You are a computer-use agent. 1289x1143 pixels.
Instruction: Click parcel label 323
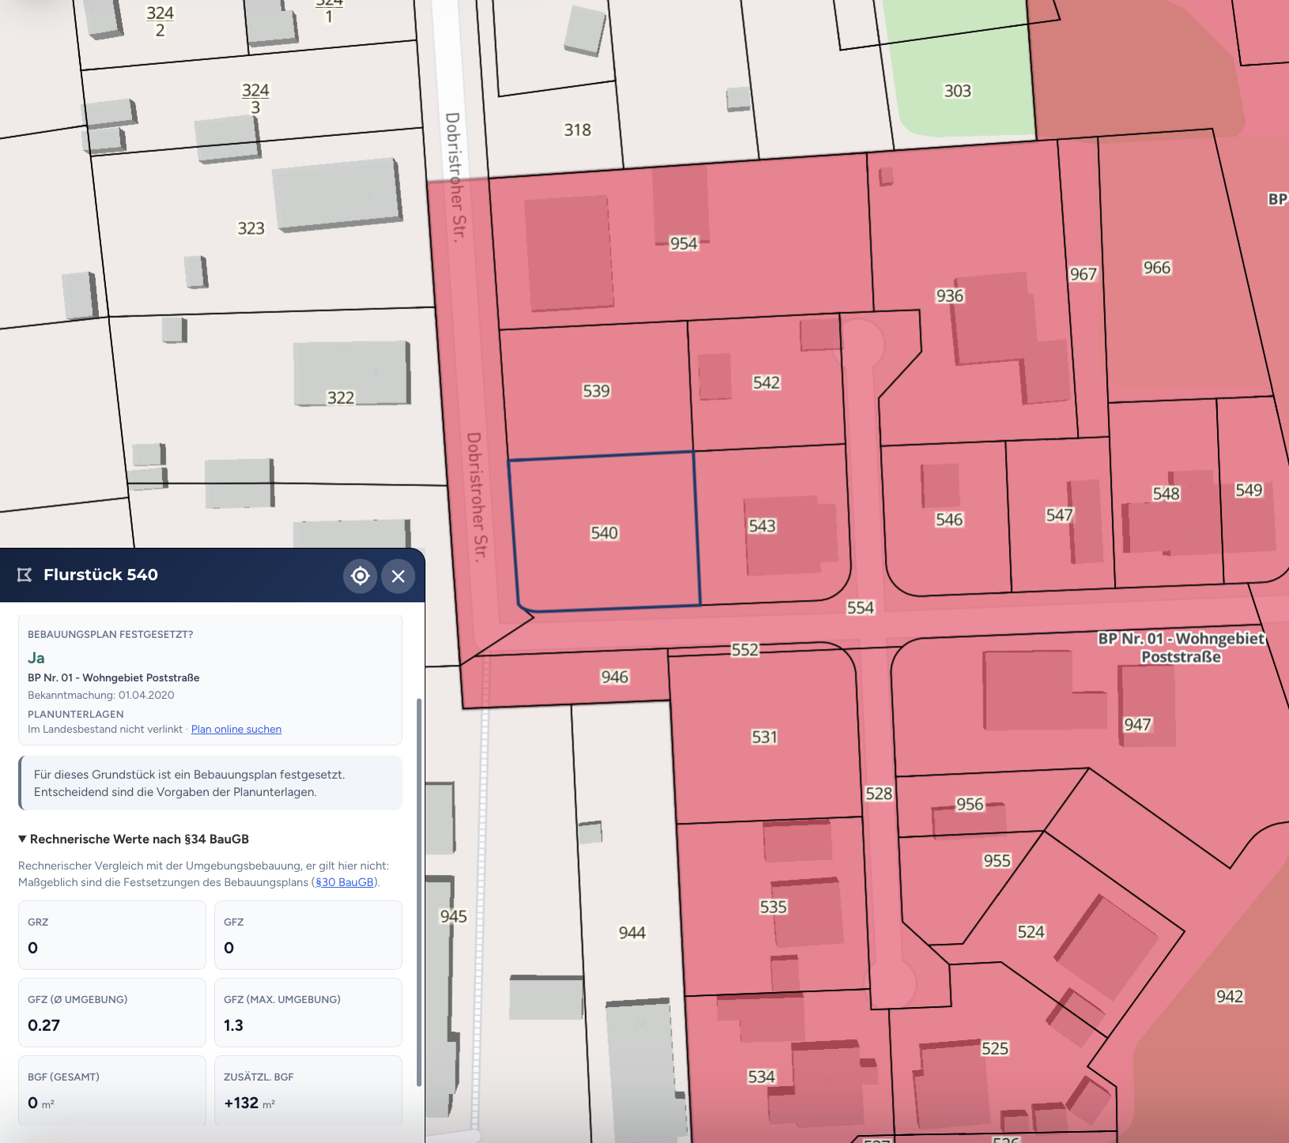click(251, 228)
